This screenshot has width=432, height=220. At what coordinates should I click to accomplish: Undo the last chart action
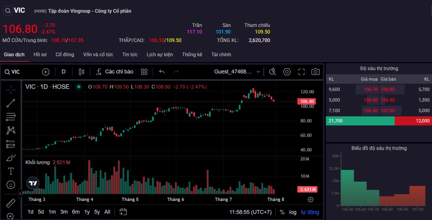click(162, 72)
